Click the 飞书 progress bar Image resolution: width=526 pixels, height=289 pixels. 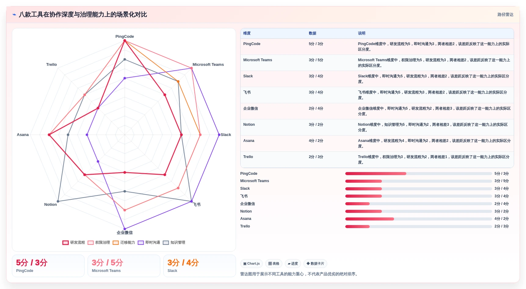[x=419, y=196]
